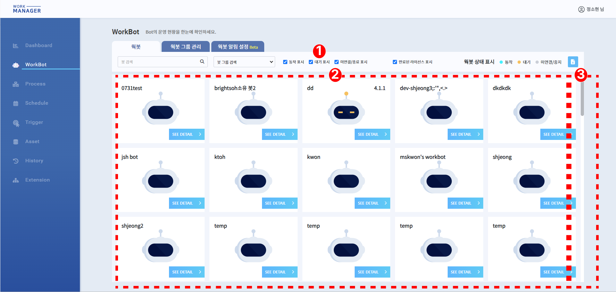
Task: Toggle the 대기 표시 checkbox
Action: (x=311, y=62)
